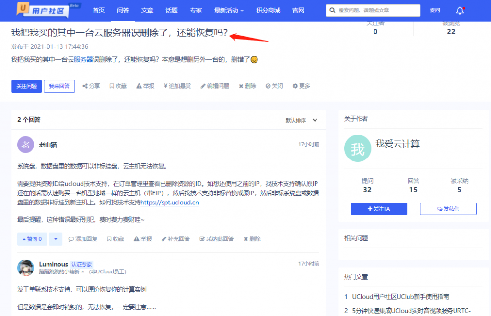Open article UCloud用户社区UClub新手使用指南
Screen dimensions: 491x316
pyautogui.click(x=401, y=297)
